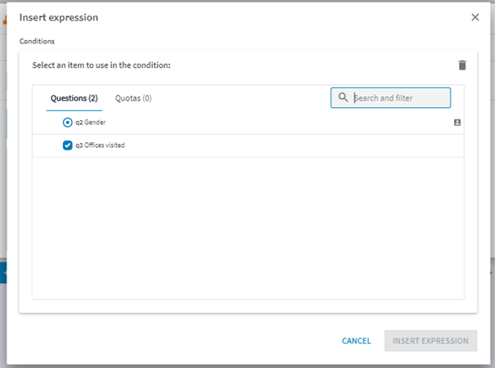Screen dimensions: 495x368
Task: Click the person icon in the q2 Gender row
Action: click(x=457, y=123)
